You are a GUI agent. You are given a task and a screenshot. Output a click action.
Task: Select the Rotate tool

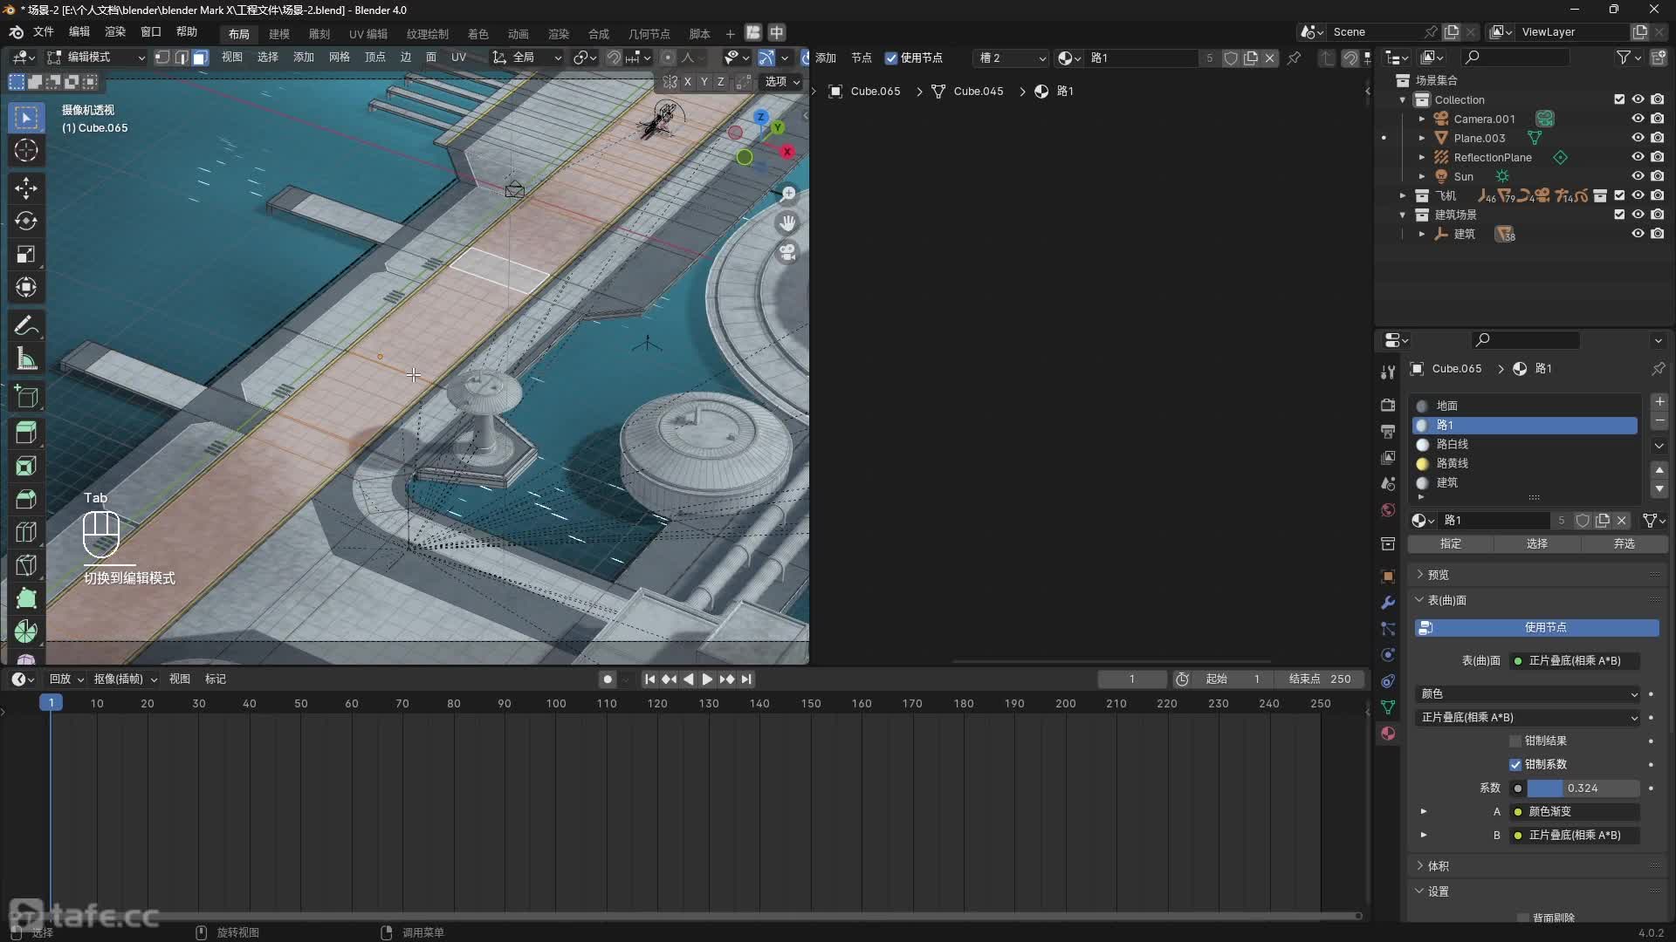[x=26, y=221]
